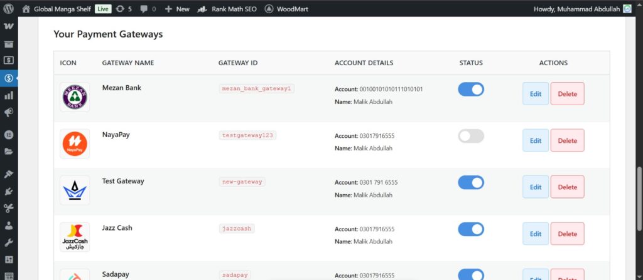Delete the Jazz Cash gateway
643x280 pixels.
click(568, 234)
